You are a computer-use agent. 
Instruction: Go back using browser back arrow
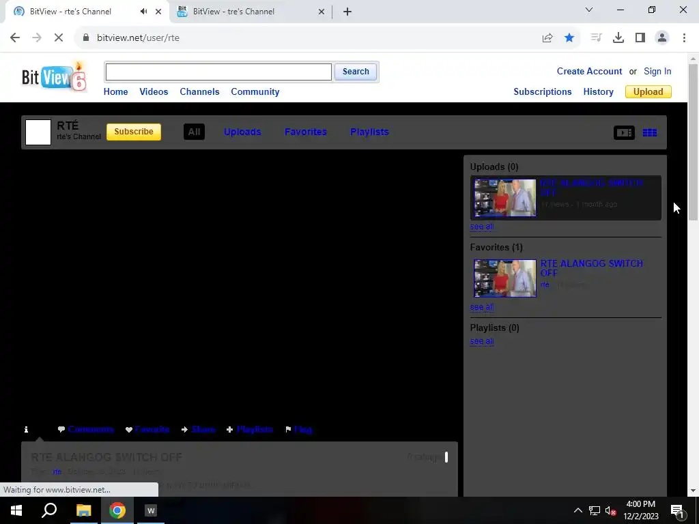(x=15, y=38)
